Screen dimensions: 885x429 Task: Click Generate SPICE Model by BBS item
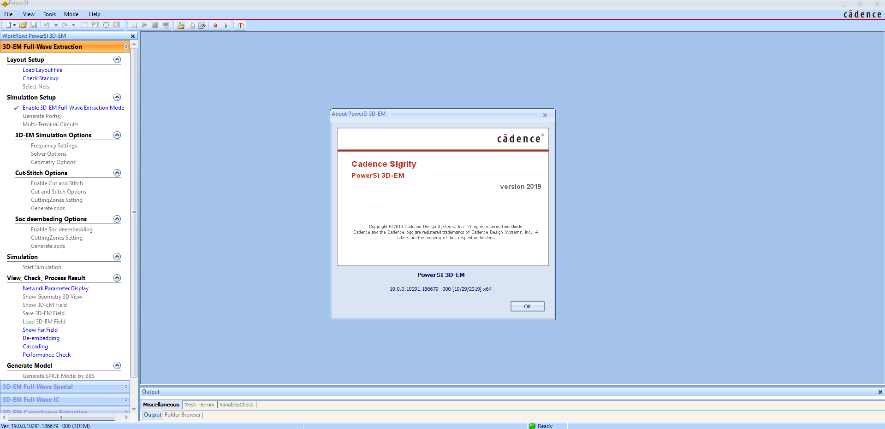pos(59,376)
